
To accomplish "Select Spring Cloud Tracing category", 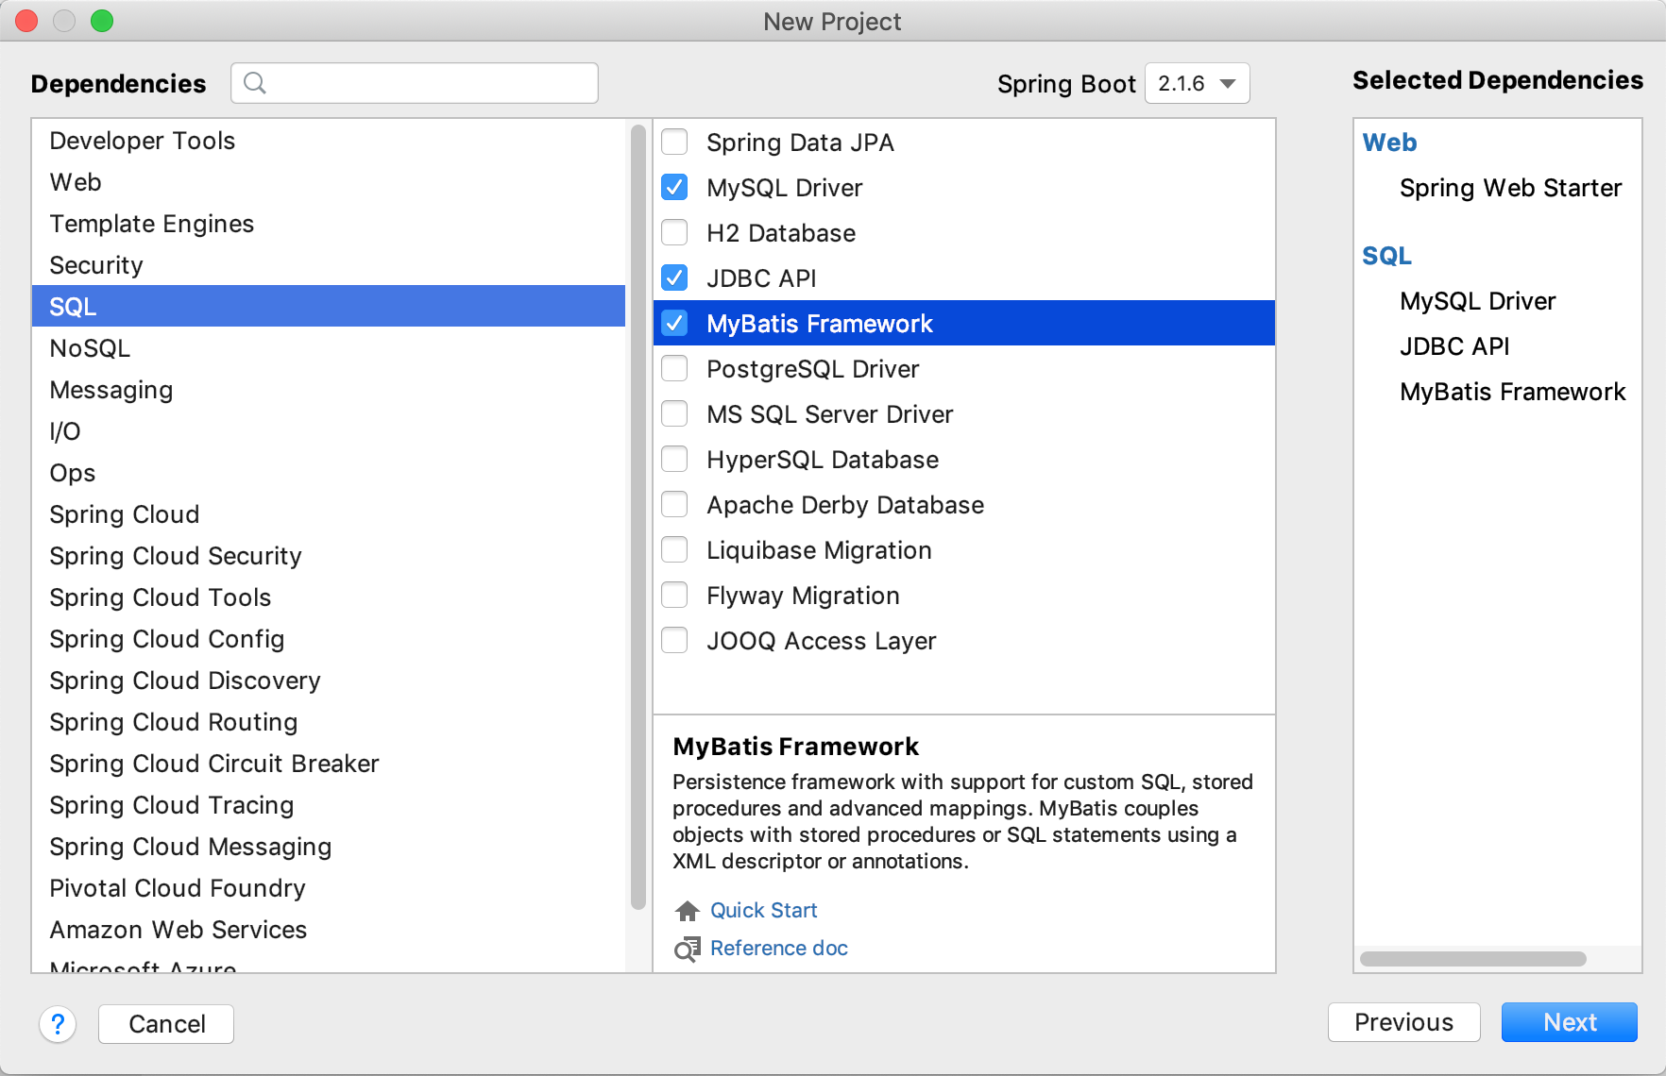I will [x=329, y=805].
